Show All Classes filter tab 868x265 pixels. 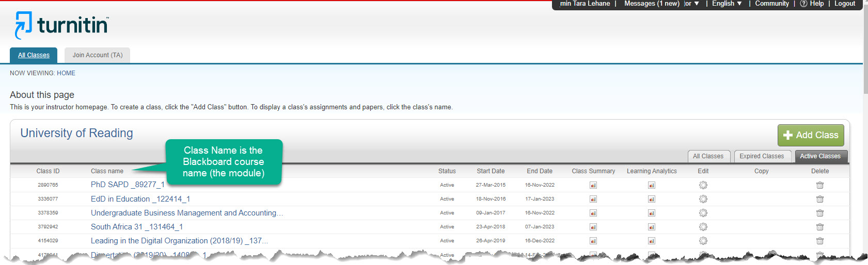click(x=708, y=156)
